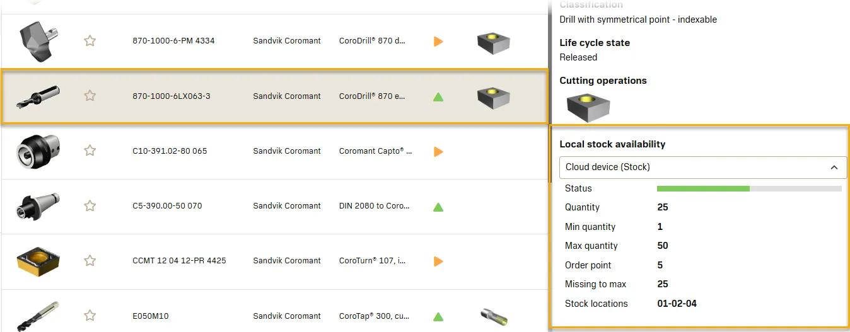Click cutting operation icon in 870-1000-6-PM row

pyautogui.click(x=493, y=43)
